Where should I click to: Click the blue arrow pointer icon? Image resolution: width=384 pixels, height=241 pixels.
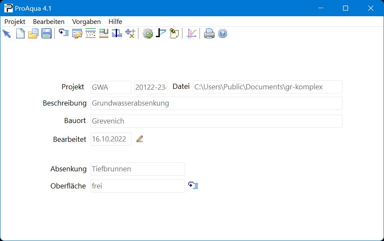(x=7, y=34)
